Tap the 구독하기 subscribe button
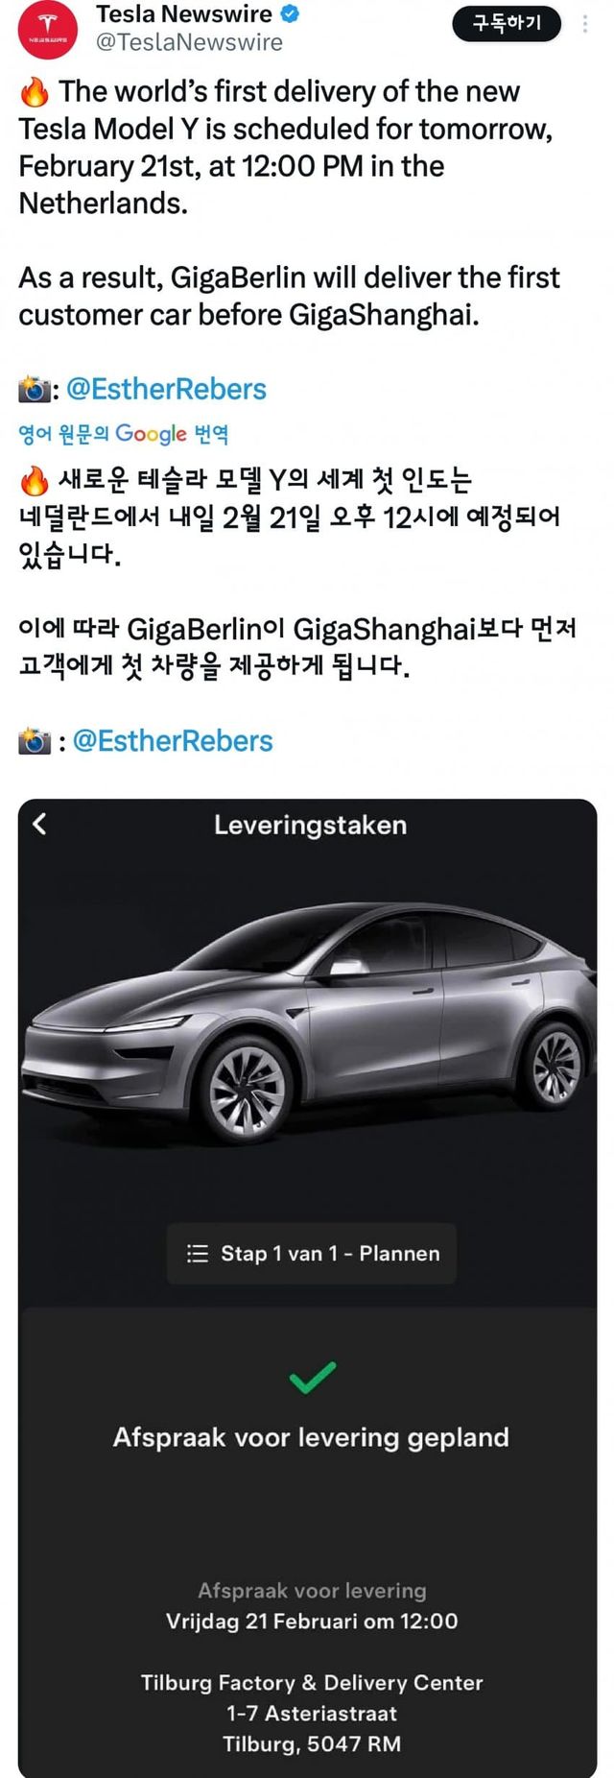The width and height of the screenshot is (614, 1778). point(507,22)
